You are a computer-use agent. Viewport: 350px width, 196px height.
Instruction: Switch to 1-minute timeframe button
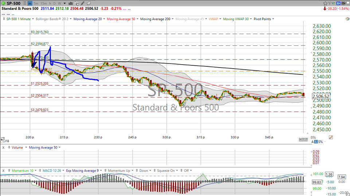30,3
